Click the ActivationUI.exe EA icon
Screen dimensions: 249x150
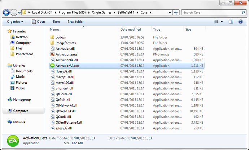[52, 66]
